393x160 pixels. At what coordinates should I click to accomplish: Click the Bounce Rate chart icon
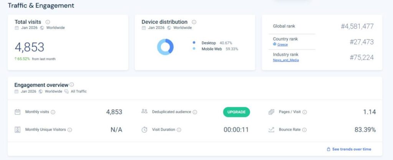coord(271,130)
